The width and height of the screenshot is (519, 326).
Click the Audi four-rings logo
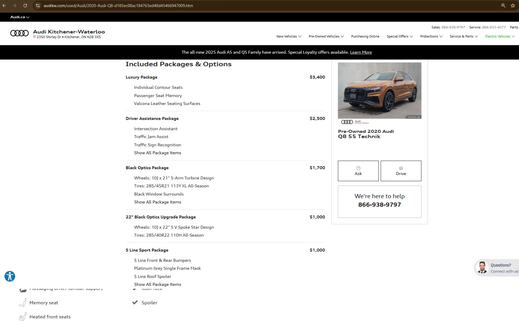click(x=19, y=33)
